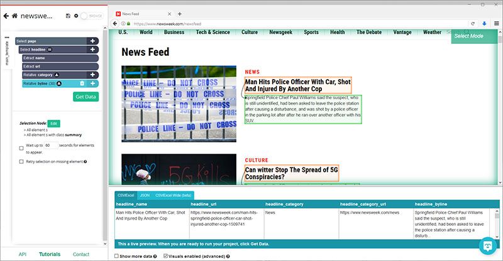
Task: Add command with plus on Relative byline
Action: 92,83
